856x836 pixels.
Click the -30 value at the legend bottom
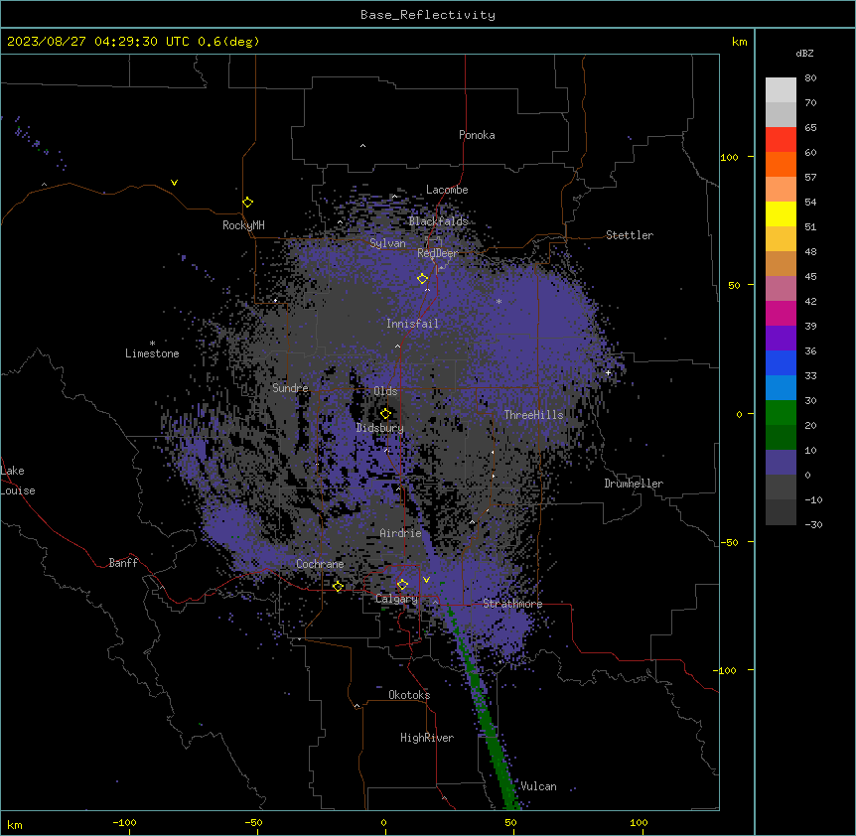click(x=813, y=524)
